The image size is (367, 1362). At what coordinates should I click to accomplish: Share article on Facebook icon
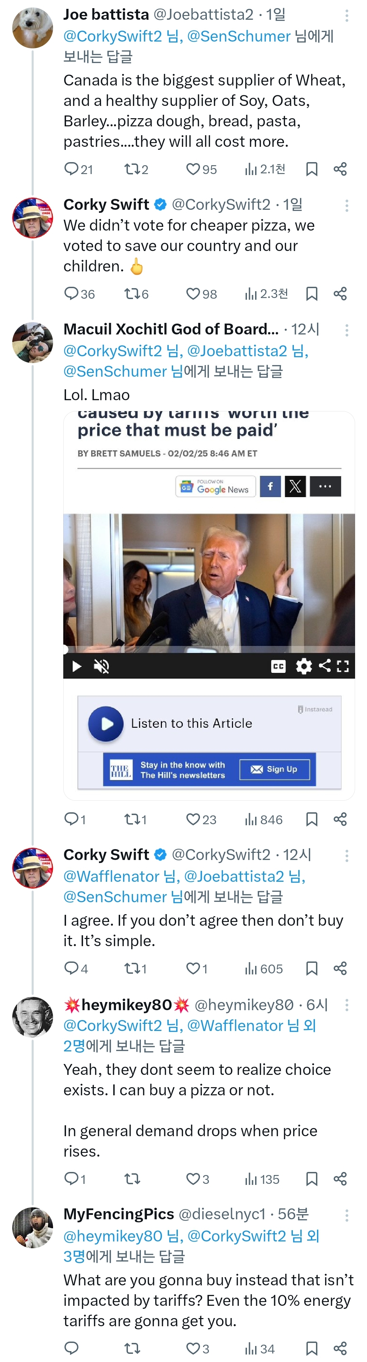270,486
